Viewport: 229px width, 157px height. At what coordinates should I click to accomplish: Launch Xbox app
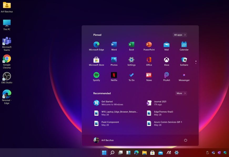click(166, 61)
